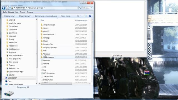The width and height of the screenshot is (178, 100).
Task: Click the twrx folder icon
Action: [x=42, y=51]
